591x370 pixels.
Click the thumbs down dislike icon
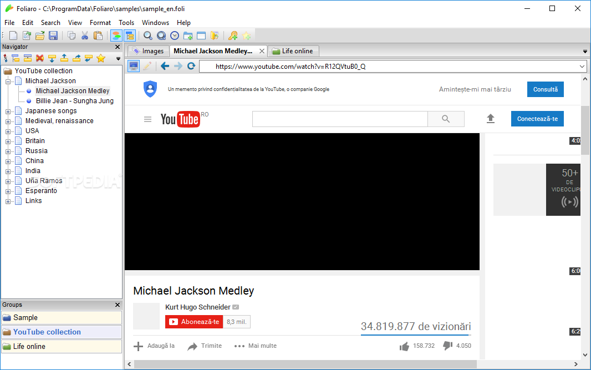coord(448,346)
